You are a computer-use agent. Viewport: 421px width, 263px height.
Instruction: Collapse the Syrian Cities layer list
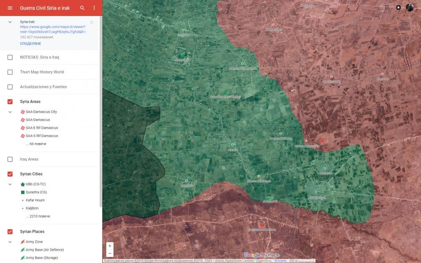point(10,184)
